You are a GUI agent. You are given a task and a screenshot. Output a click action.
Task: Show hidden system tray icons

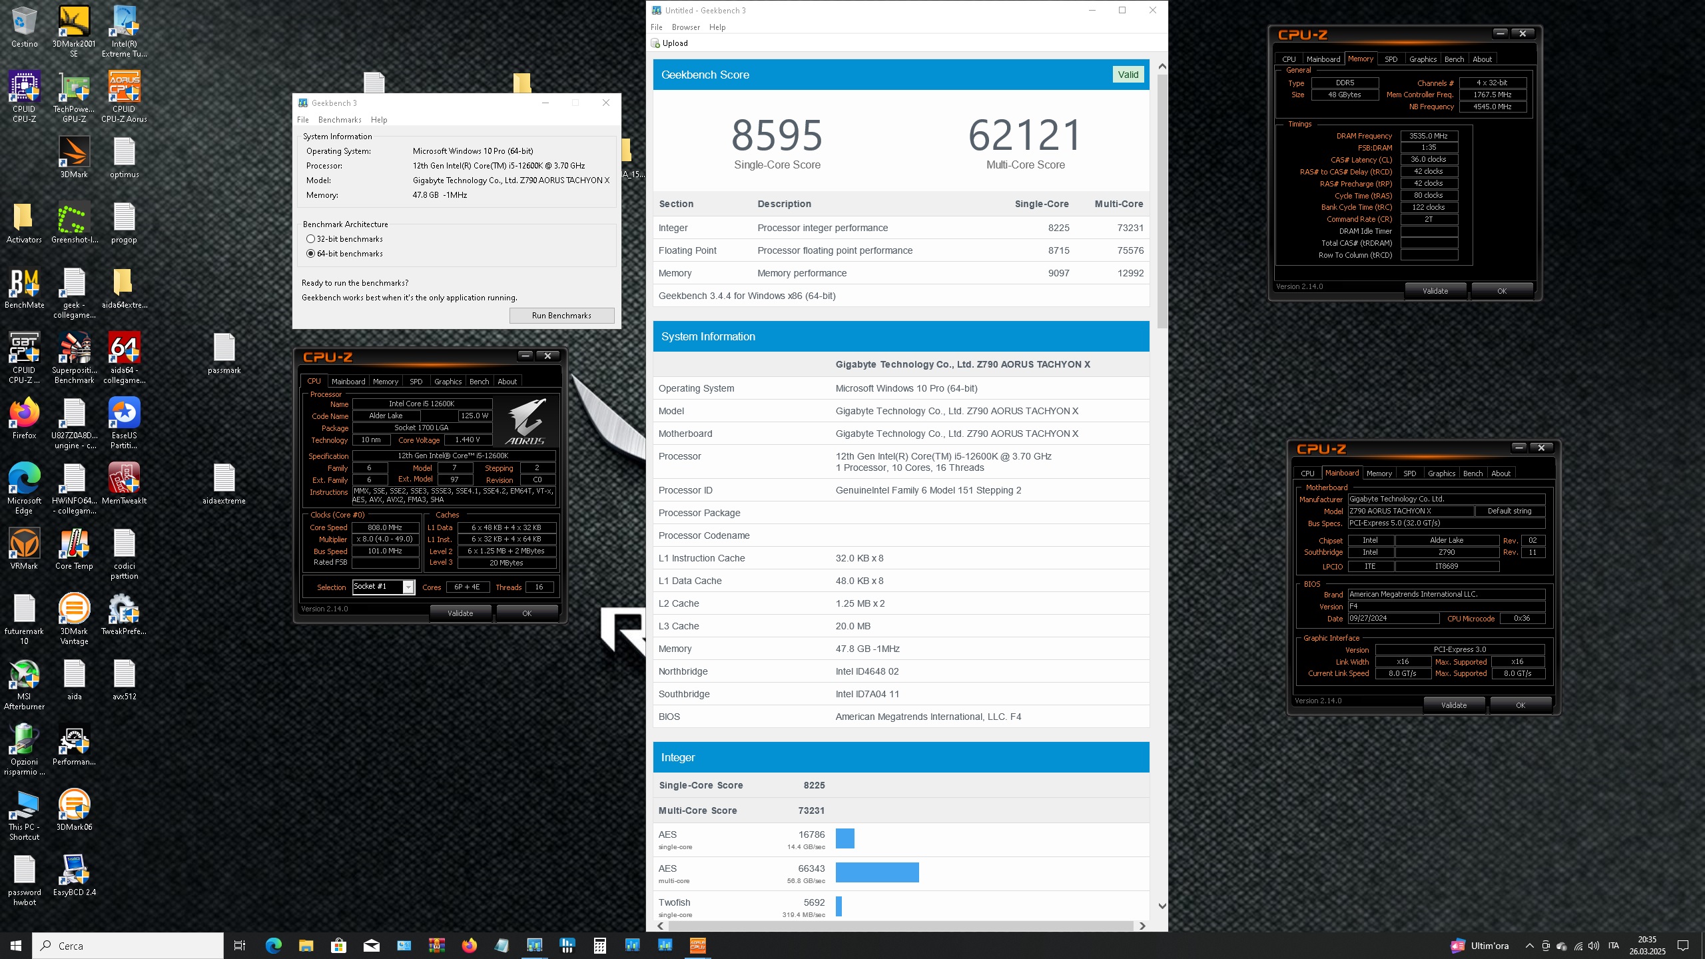1529,946
